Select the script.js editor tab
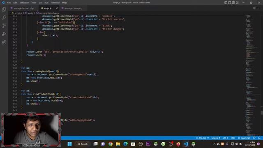 pyautogui.click(x=48, y=8)
